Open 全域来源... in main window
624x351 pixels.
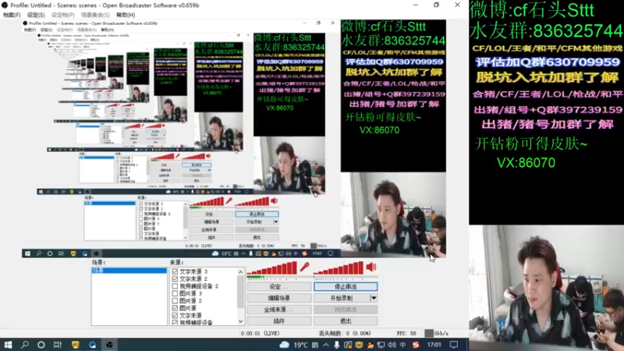pos(279,309)
